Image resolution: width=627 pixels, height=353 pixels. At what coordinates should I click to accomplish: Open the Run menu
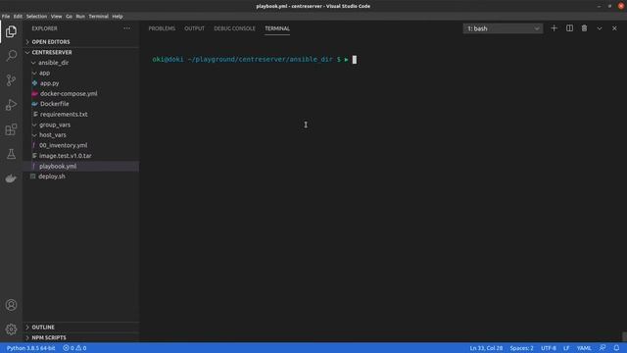point(80,17)
